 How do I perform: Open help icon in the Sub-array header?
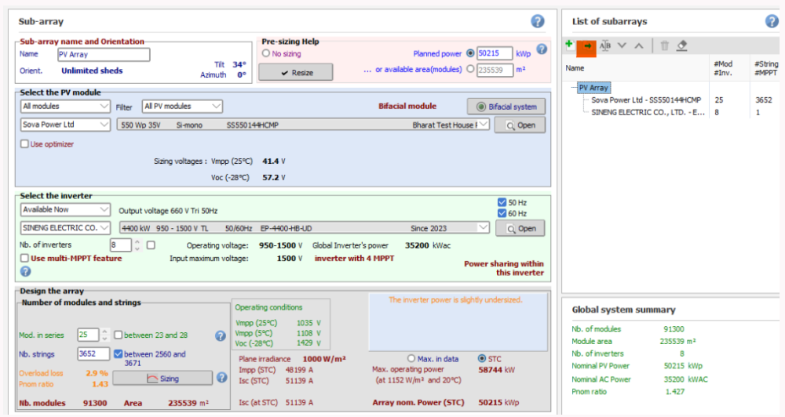538,21
